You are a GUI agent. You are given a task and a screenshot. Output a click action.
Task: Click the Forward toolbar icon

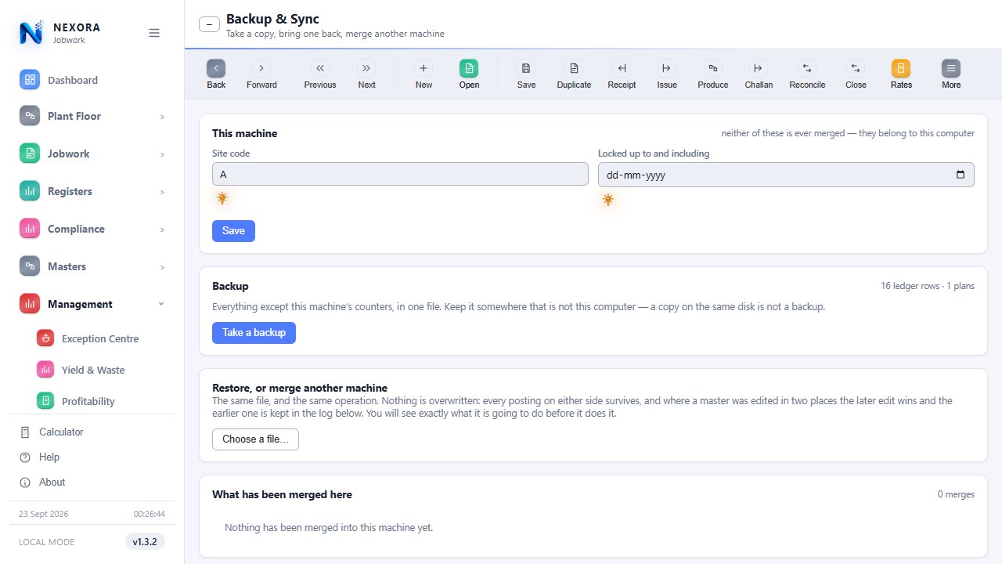[261, 68]
